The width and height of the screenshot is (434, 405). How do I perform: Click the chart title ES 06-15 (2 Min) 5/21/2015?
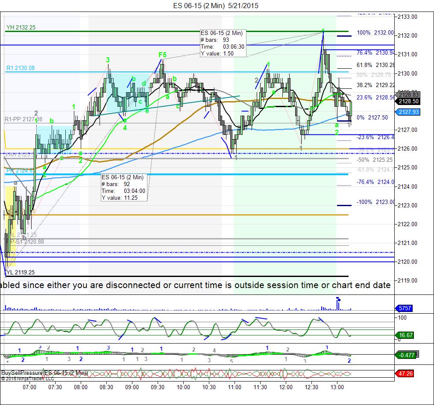(216, 6)
